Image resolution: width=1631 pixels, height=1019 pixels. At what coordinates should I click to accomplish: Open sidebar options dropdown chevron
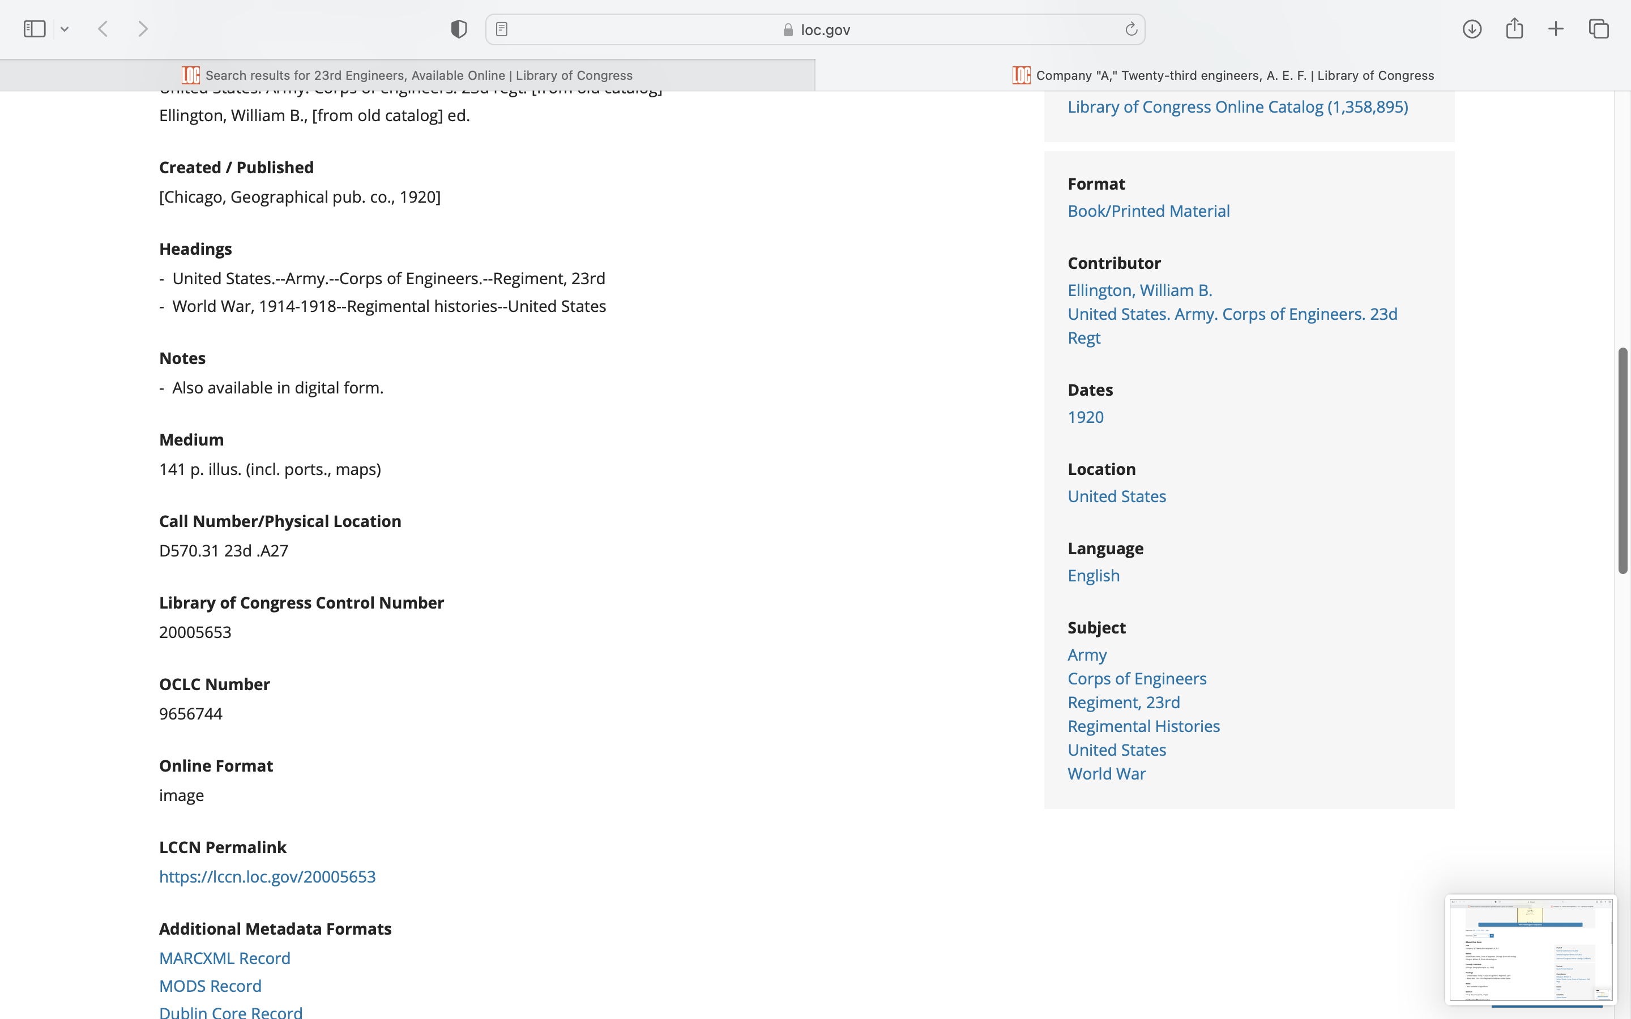click(x=65, y=29)
